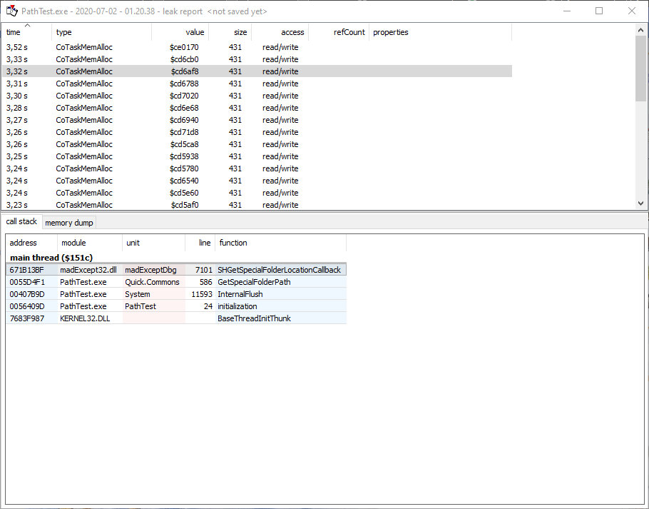Sort by the value column header

point(180,32)
